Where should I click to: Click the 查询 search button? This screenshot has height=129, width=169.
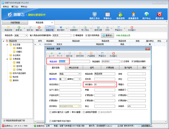(x=107, y=36)
